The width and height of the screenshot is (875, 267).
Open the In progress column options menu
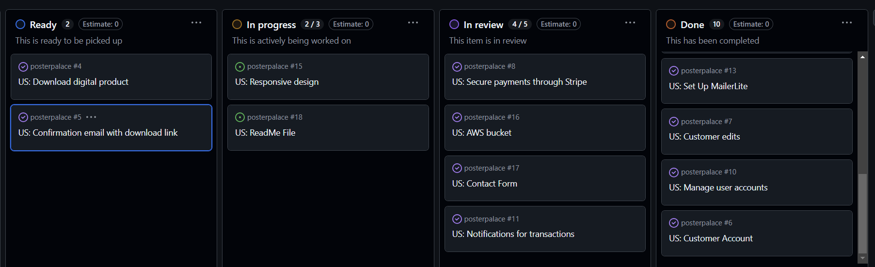[x=413, y=23]
